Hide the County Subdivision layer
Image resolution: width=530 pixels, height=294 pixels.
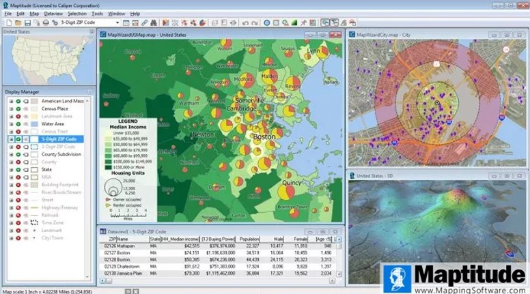18,154
